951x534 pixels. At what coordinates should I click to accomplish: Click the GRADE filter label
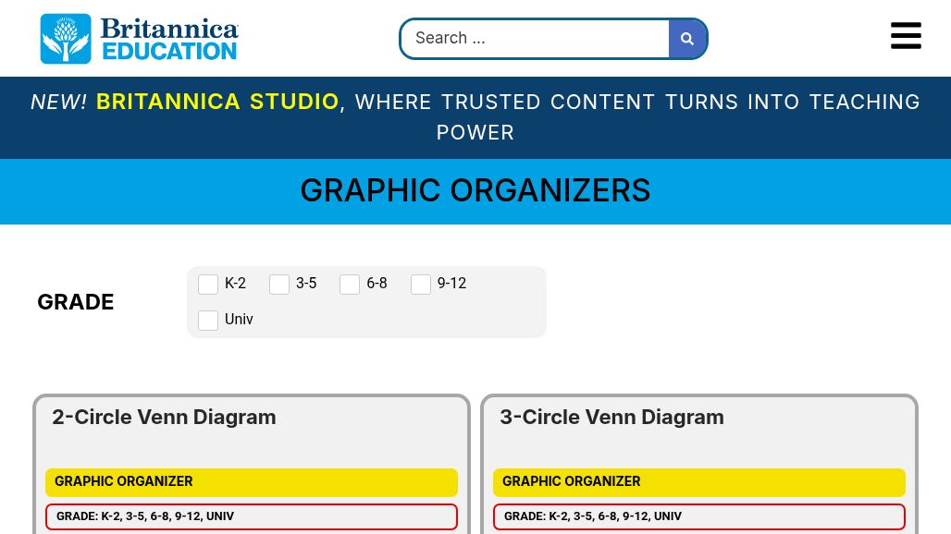(76, 302)
